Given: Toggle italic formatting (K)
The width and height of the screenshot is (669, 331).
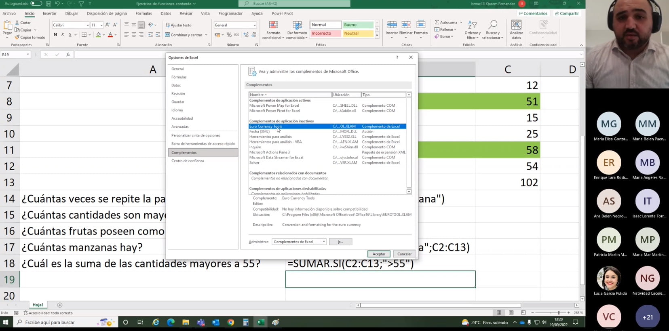Looking at the screenshot, I should point(63,35).
